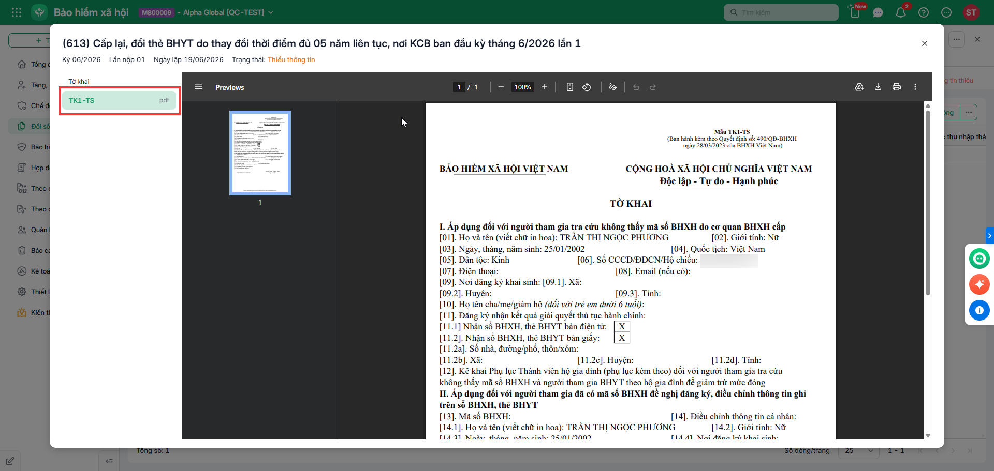The height and width of the screenshot is (471, 994).
Task: Open the top bar more options
Action: click(x=946, y=12)
